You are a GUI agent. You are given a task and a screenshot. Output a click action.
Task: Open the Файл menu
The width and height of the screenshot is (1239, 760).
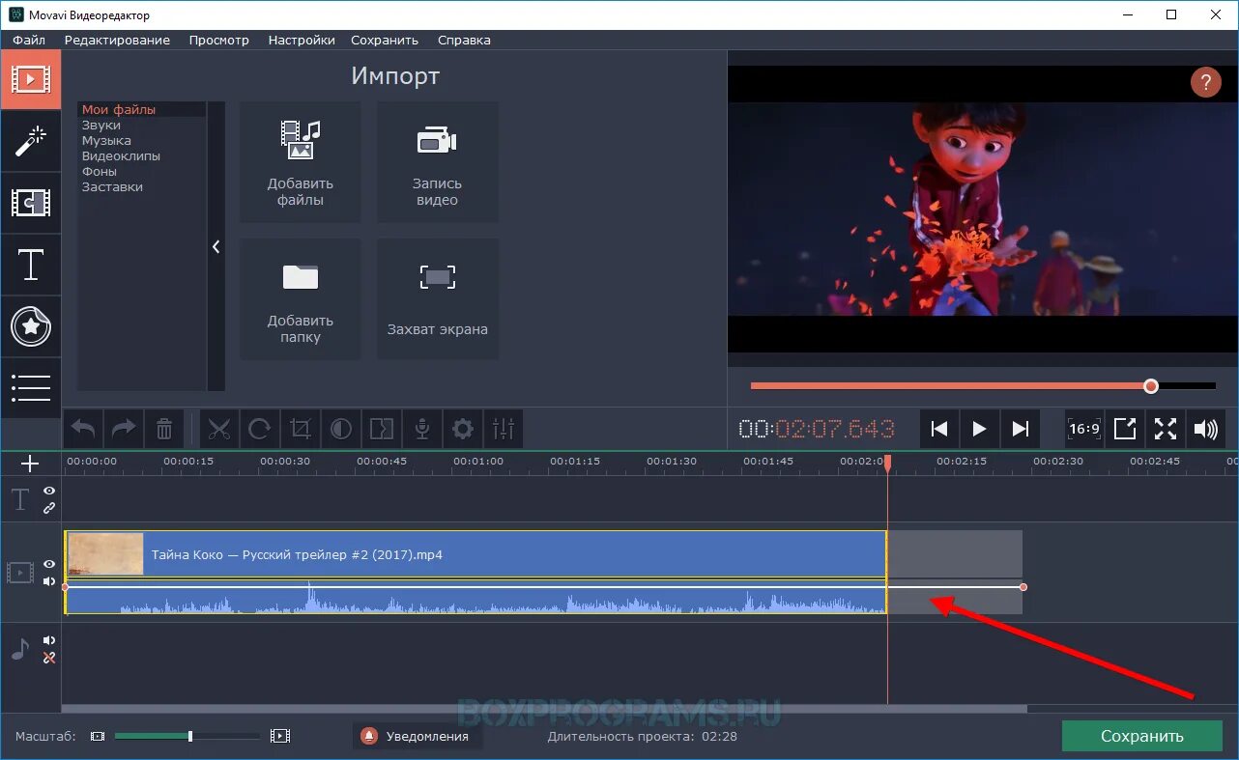coord(29,40)
